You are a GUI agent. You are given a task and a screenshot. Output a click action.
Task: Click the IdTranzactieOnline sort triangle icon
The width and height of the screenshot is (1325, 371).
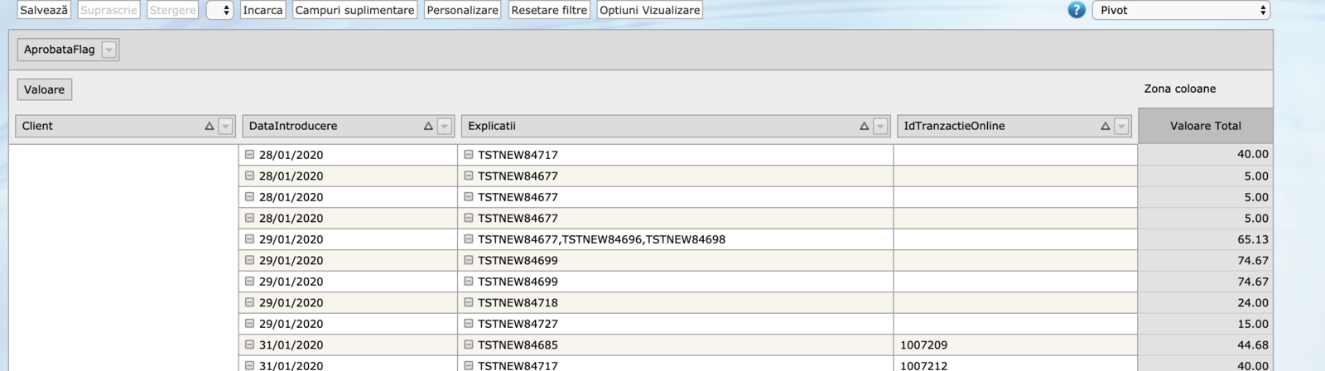pyautogui.click(x=1105, y=126)
